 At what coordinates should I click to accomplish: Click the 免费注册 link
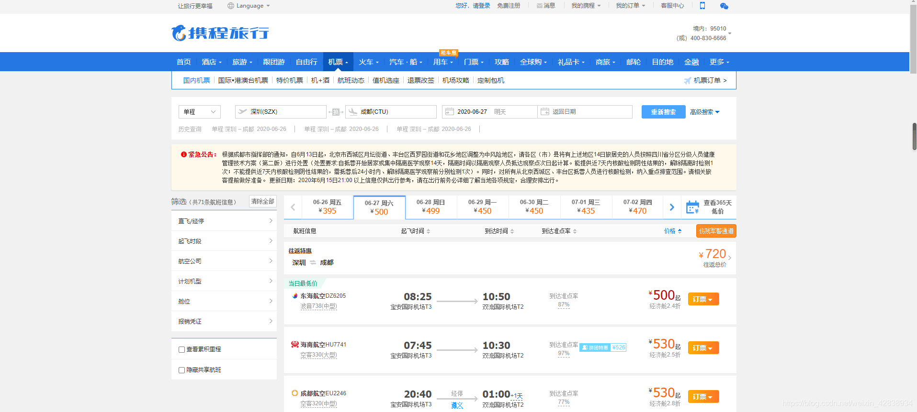(509, 6)
